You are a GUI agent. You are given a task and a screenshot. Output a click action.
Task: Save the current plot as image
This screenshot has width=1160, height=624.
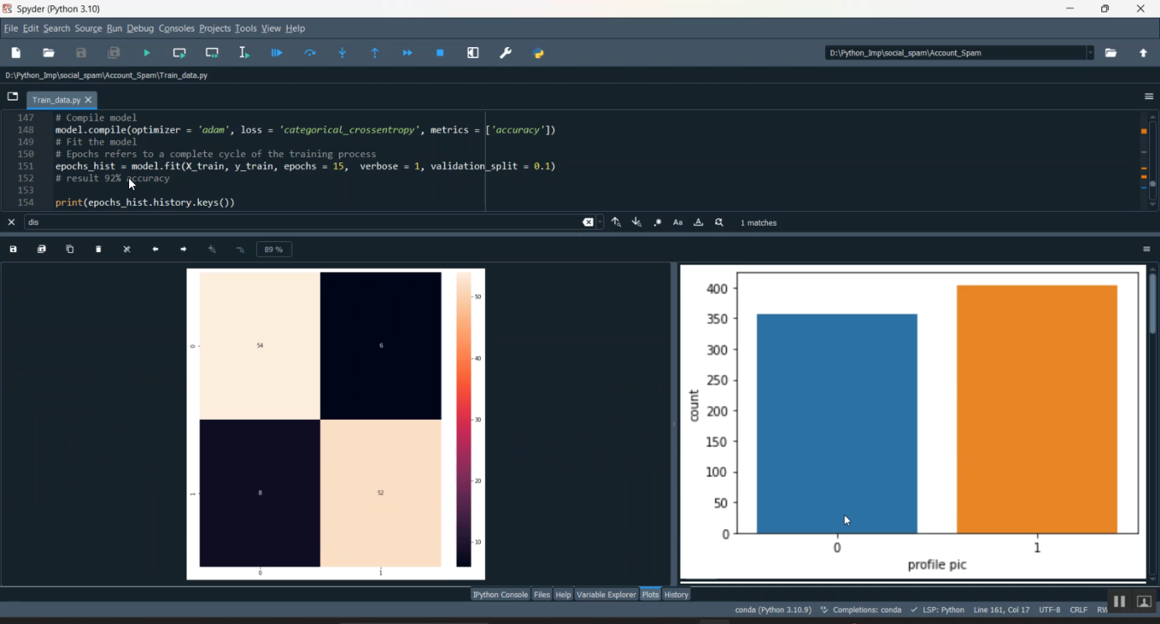pyautogui.click(x=13, y=249)
